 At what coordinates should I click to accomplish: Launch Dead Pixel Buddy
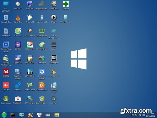[18, 74]
